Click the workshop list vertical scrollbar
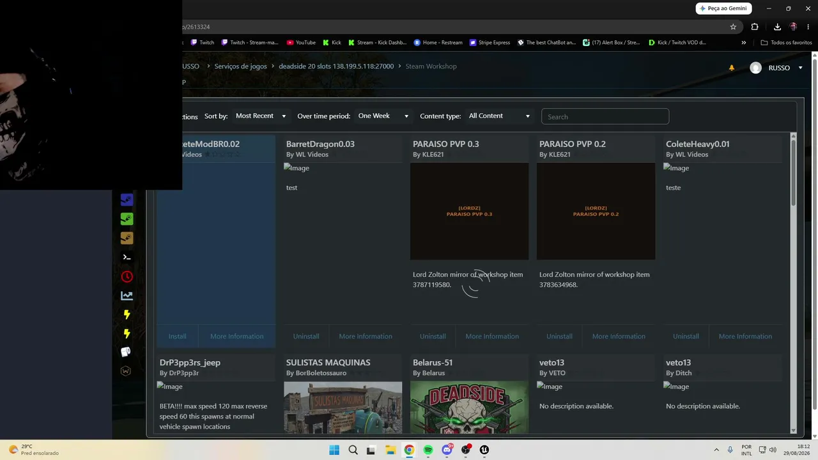818x460 pixels. pos(794,172)
